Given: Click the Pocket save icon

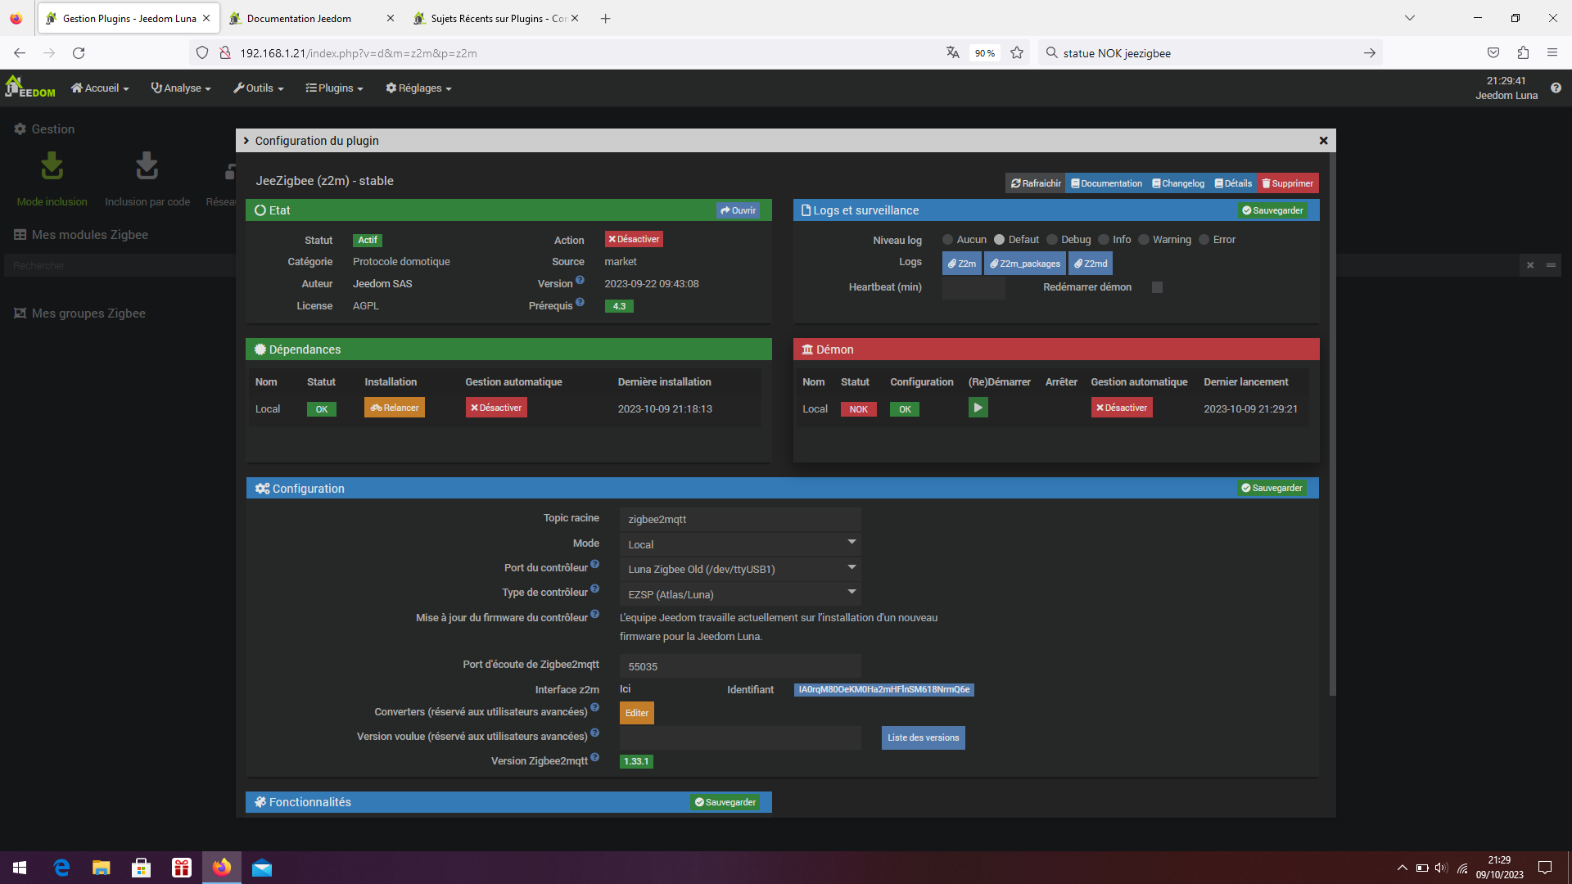Looking at the screenshot, I should (x=1493, y=53).
